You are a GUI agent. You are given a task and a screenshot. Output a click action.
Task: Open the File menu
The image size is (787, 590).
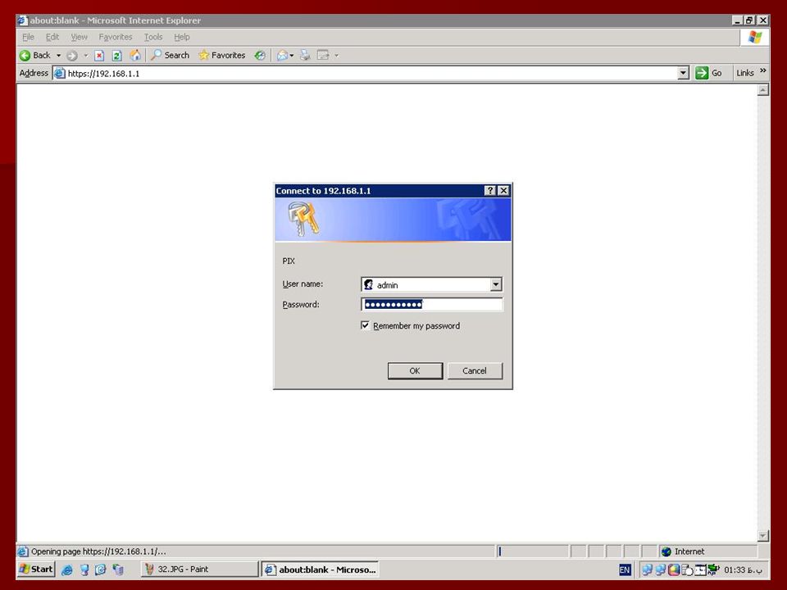pos(28,37)
